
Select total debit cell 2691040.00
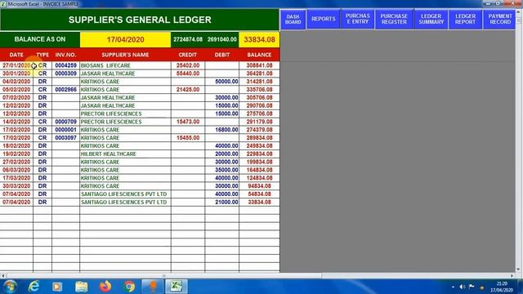click(221, 40)
